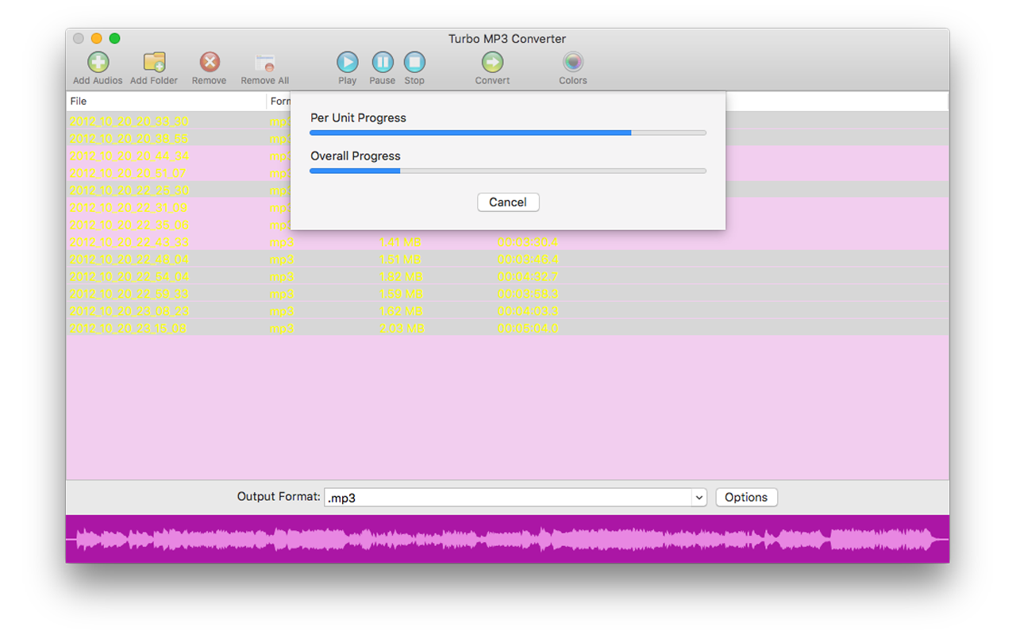Select file 2012_10_20_23_15_08
Viewport: 1016px width, 635px height.
tap(129, 329)
